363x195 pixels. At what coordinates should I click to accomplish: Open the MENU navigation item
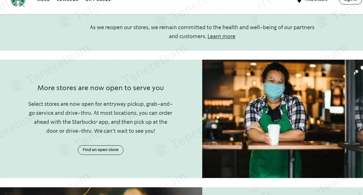(43, 1)
